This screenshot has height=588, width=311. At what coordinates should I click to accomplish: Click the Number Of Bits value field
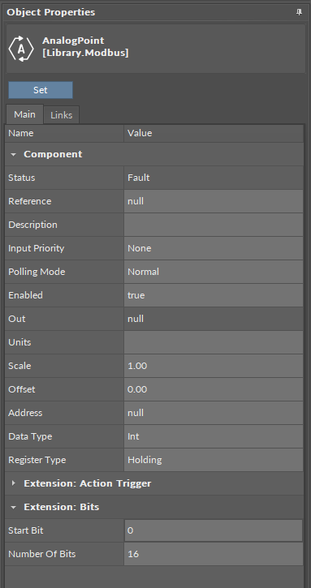pos(214,554)
